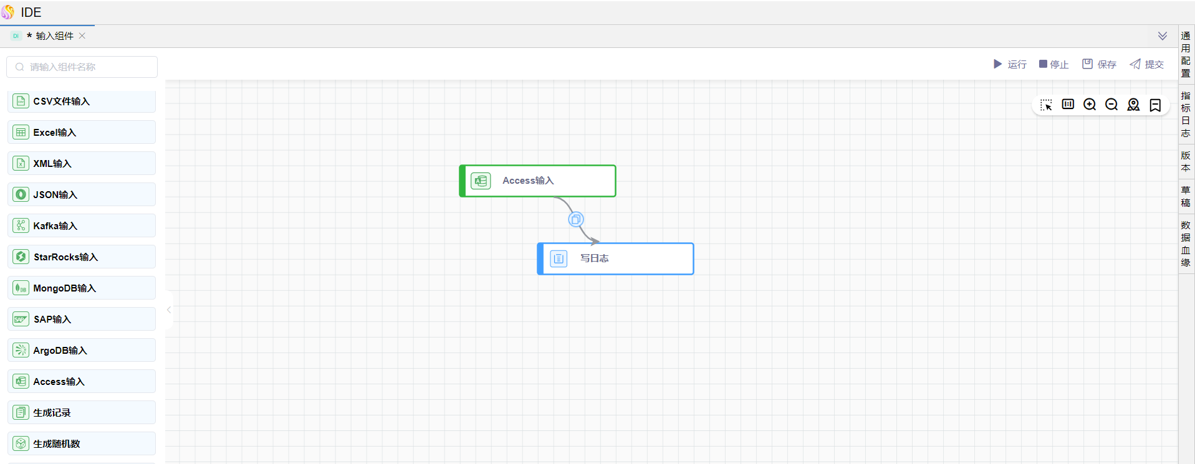The width and height of the screenshot is (1195, 464).
Task: Switch to the 指标日志 side tab
Action: (1186, 114)
